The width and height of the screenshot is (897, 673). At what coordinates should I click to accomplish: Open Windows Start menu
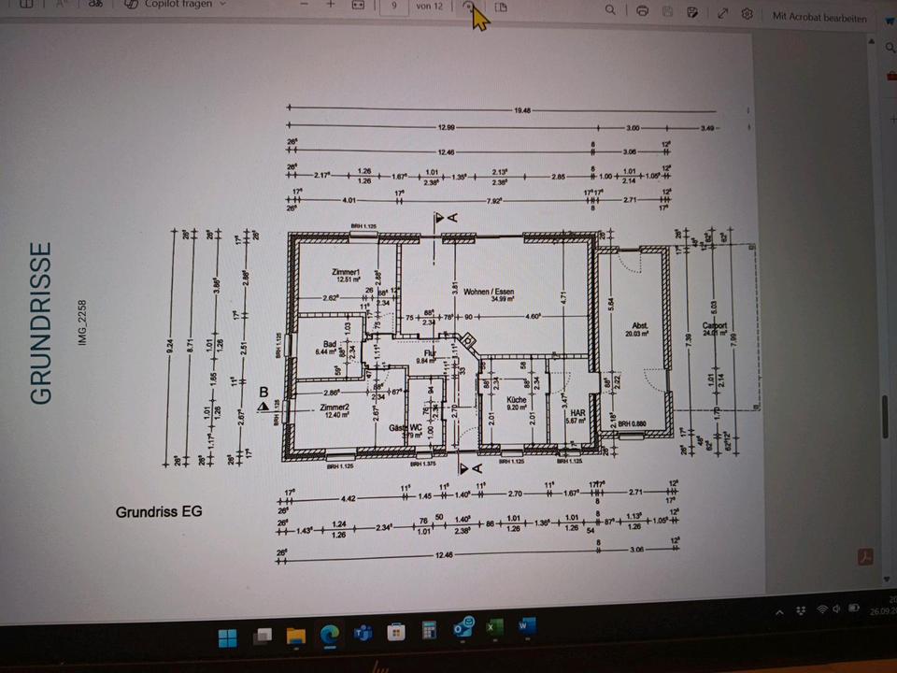coord(227,638)
